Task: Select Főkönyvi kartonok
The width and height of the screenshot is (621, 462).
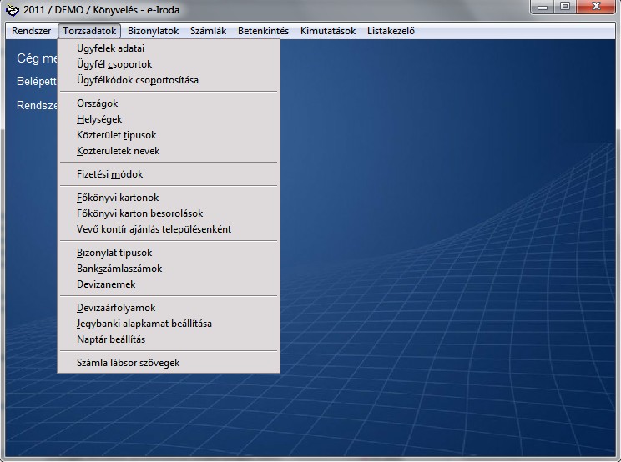Action: (117, 198)
